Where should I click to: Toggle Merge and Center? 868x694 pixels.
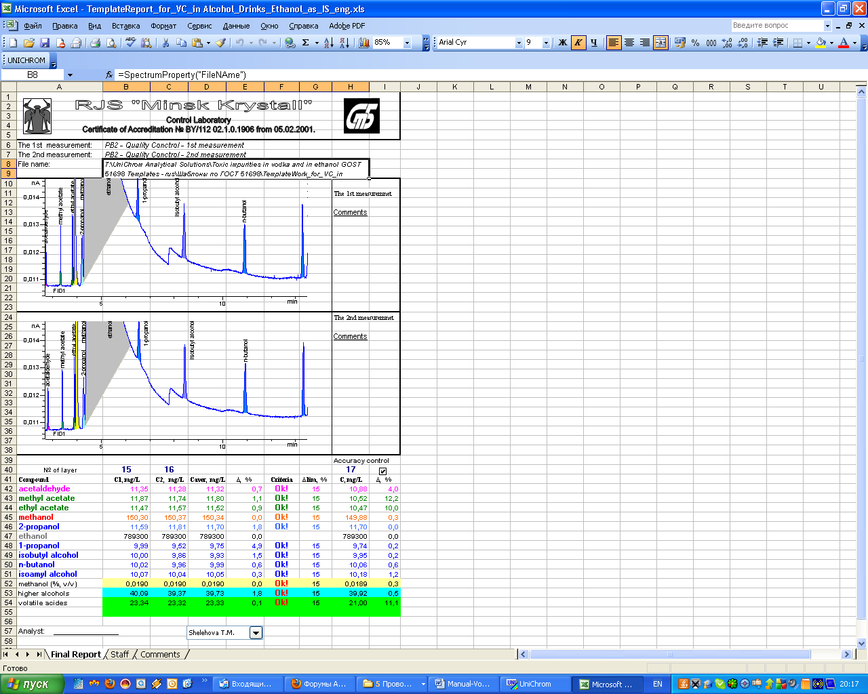pos(660,43)
